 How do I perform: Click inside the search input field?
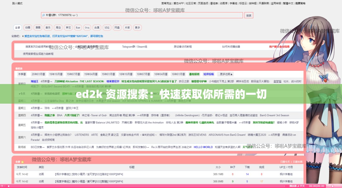point(127,15)
